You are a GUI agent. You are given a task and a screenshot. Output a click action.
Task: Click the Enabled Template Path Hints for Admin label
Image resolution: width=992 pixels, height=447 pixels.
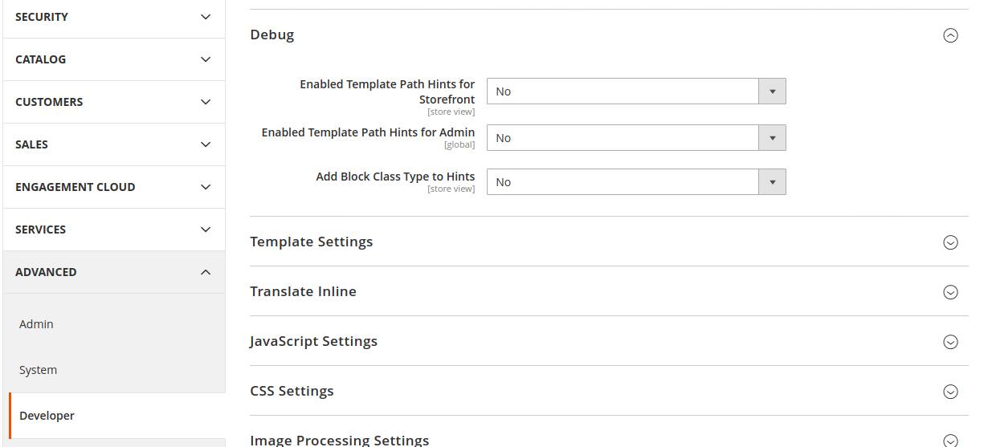(x=368, y=132)
